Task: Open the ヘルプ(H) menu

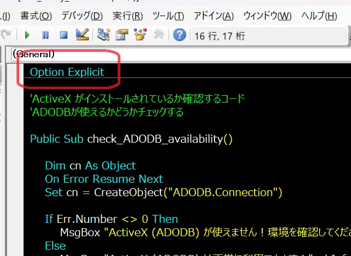Action: point(319,16)
